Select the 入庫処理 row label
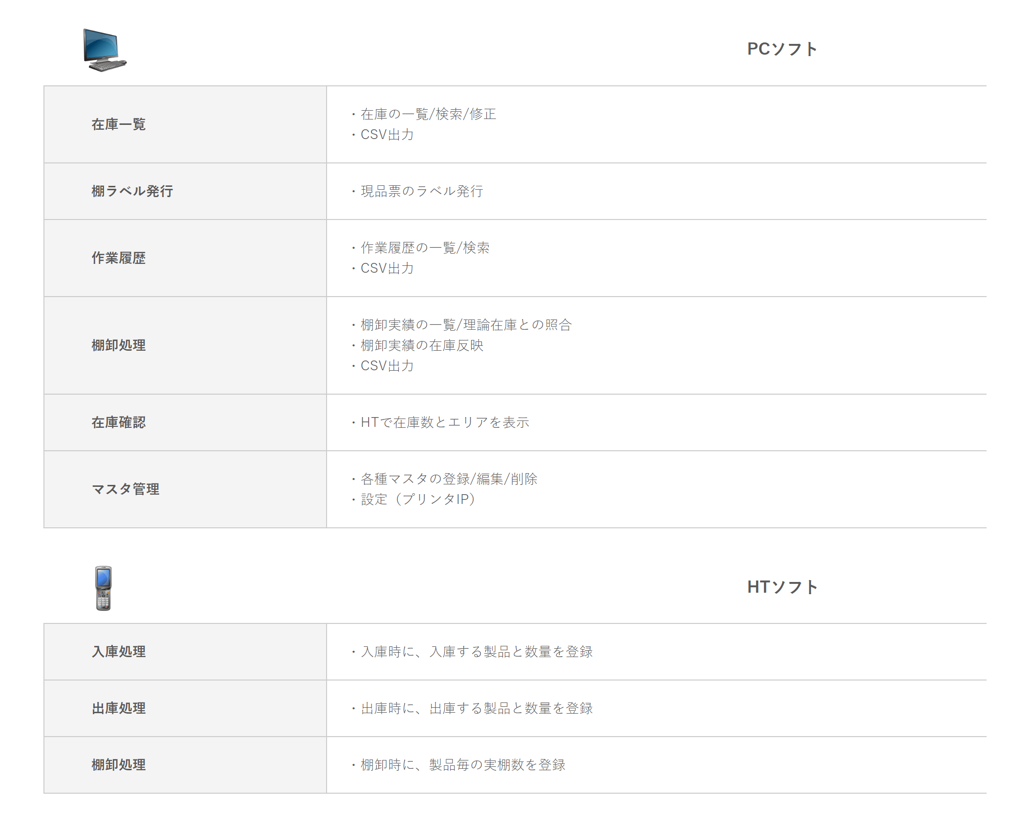The width and height of the screenshot is (1031, 821). pos(119,652)
